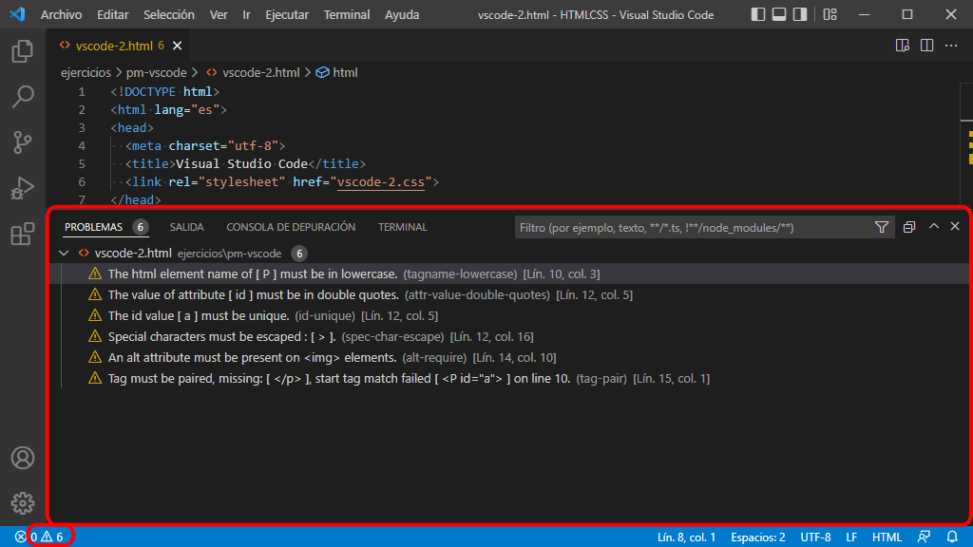Open notifications bell in status bar

[952, 537]
